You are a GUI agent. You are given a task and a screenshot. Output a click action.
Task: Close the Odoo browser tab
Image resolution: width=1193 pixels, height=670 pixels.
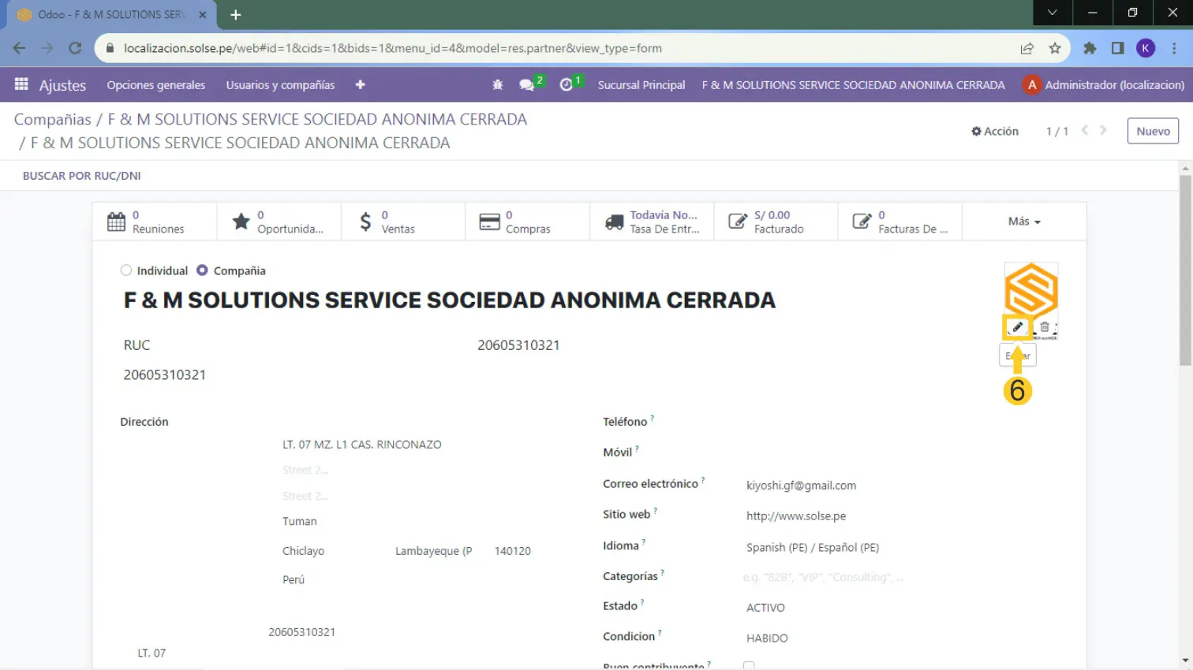203,14
